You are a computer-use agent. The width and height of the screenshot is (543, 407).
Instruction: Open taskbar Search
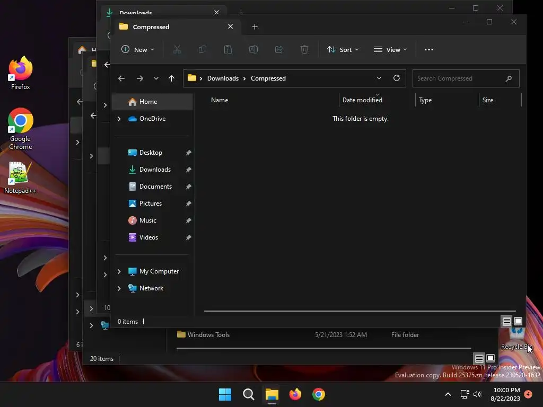[x=248, y=394]
